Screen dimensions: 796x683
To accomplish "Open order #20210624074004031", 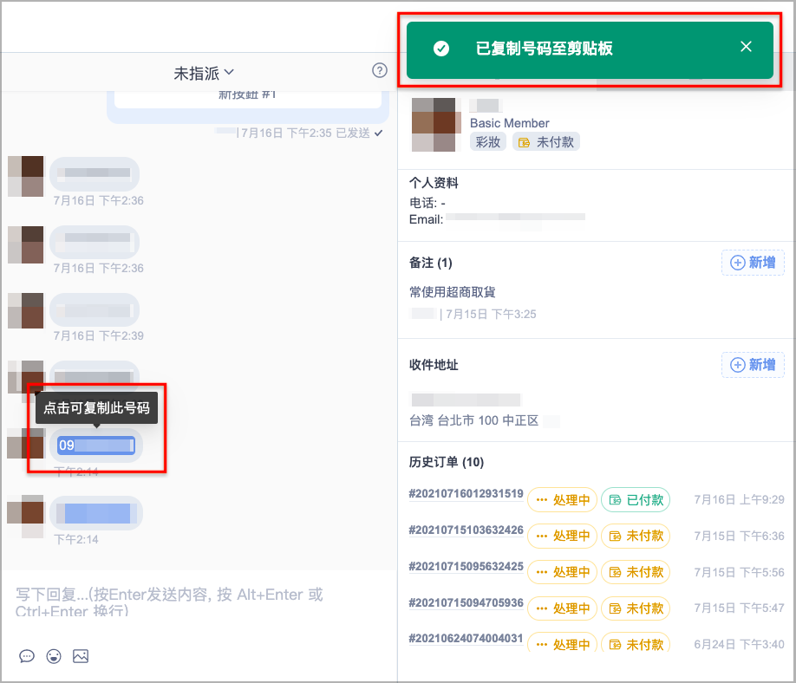I will [x=466, y=638].
